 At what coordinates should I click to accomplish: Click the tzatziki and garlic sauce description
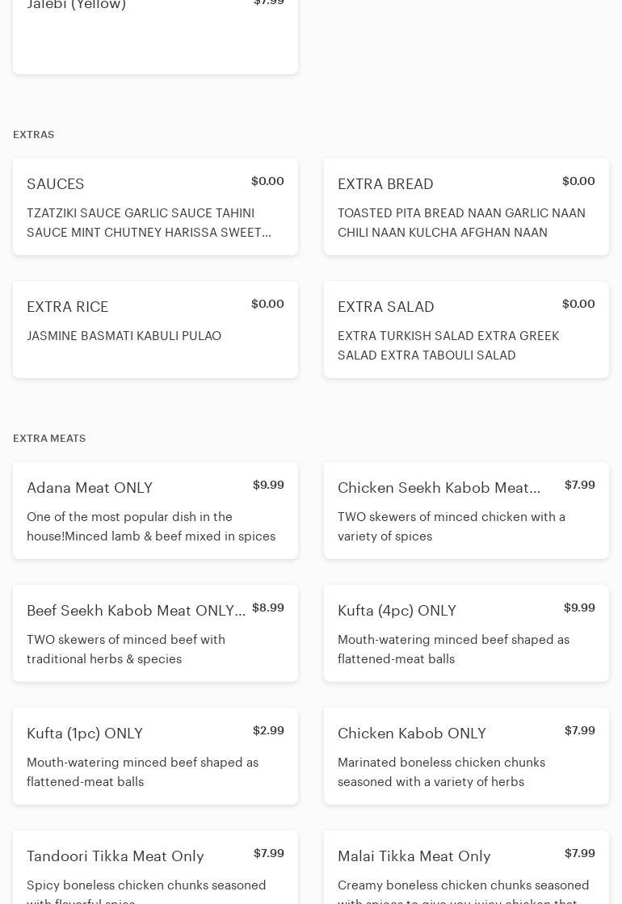click(149, 223)
